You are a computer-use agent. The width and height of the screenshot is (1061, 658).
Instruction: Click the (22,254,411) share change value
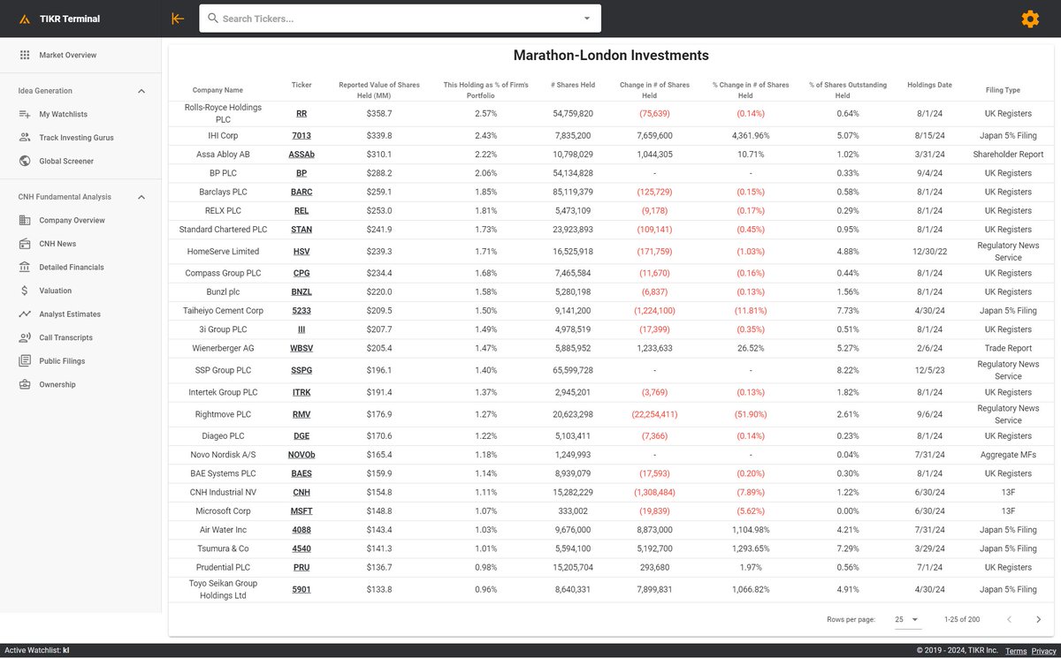[x=655, y=414]
